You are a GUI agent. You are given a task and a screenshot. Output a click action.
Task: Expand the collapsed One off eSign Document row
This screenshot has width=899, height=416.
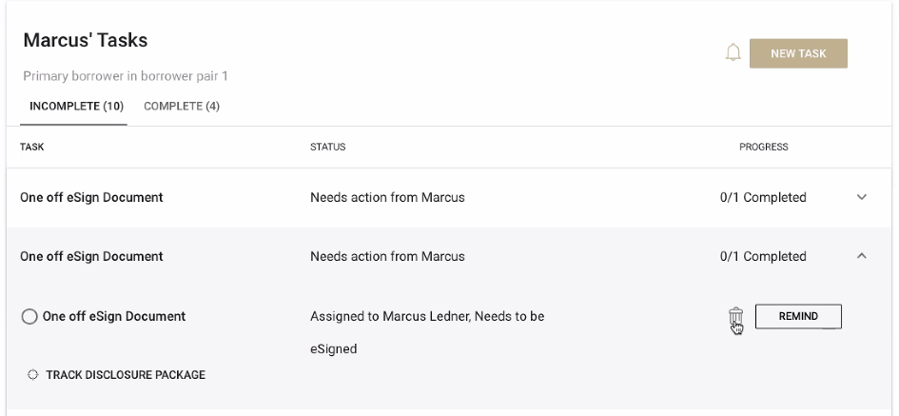[x=862, y=198]
